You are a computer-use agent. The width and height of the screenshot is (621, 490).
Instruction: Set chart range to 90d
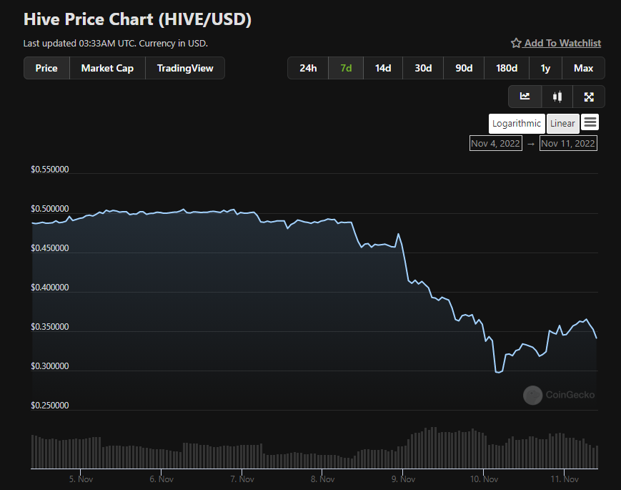(464, 68)
